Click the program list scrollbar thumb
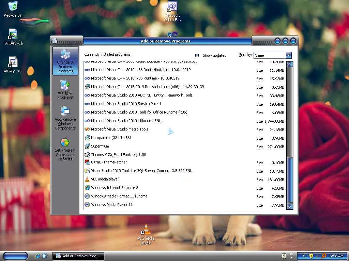349x261 pixels. point(290,180)
